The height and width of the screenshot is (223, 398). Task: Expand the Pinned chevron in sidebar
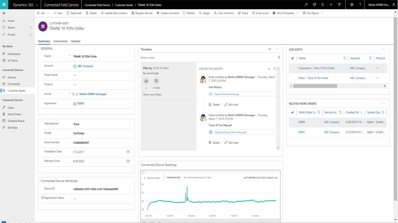click(30, 35)
